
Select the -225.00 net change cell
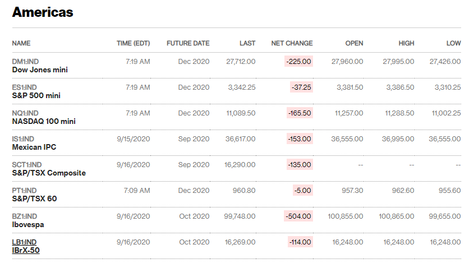(298, 62)
